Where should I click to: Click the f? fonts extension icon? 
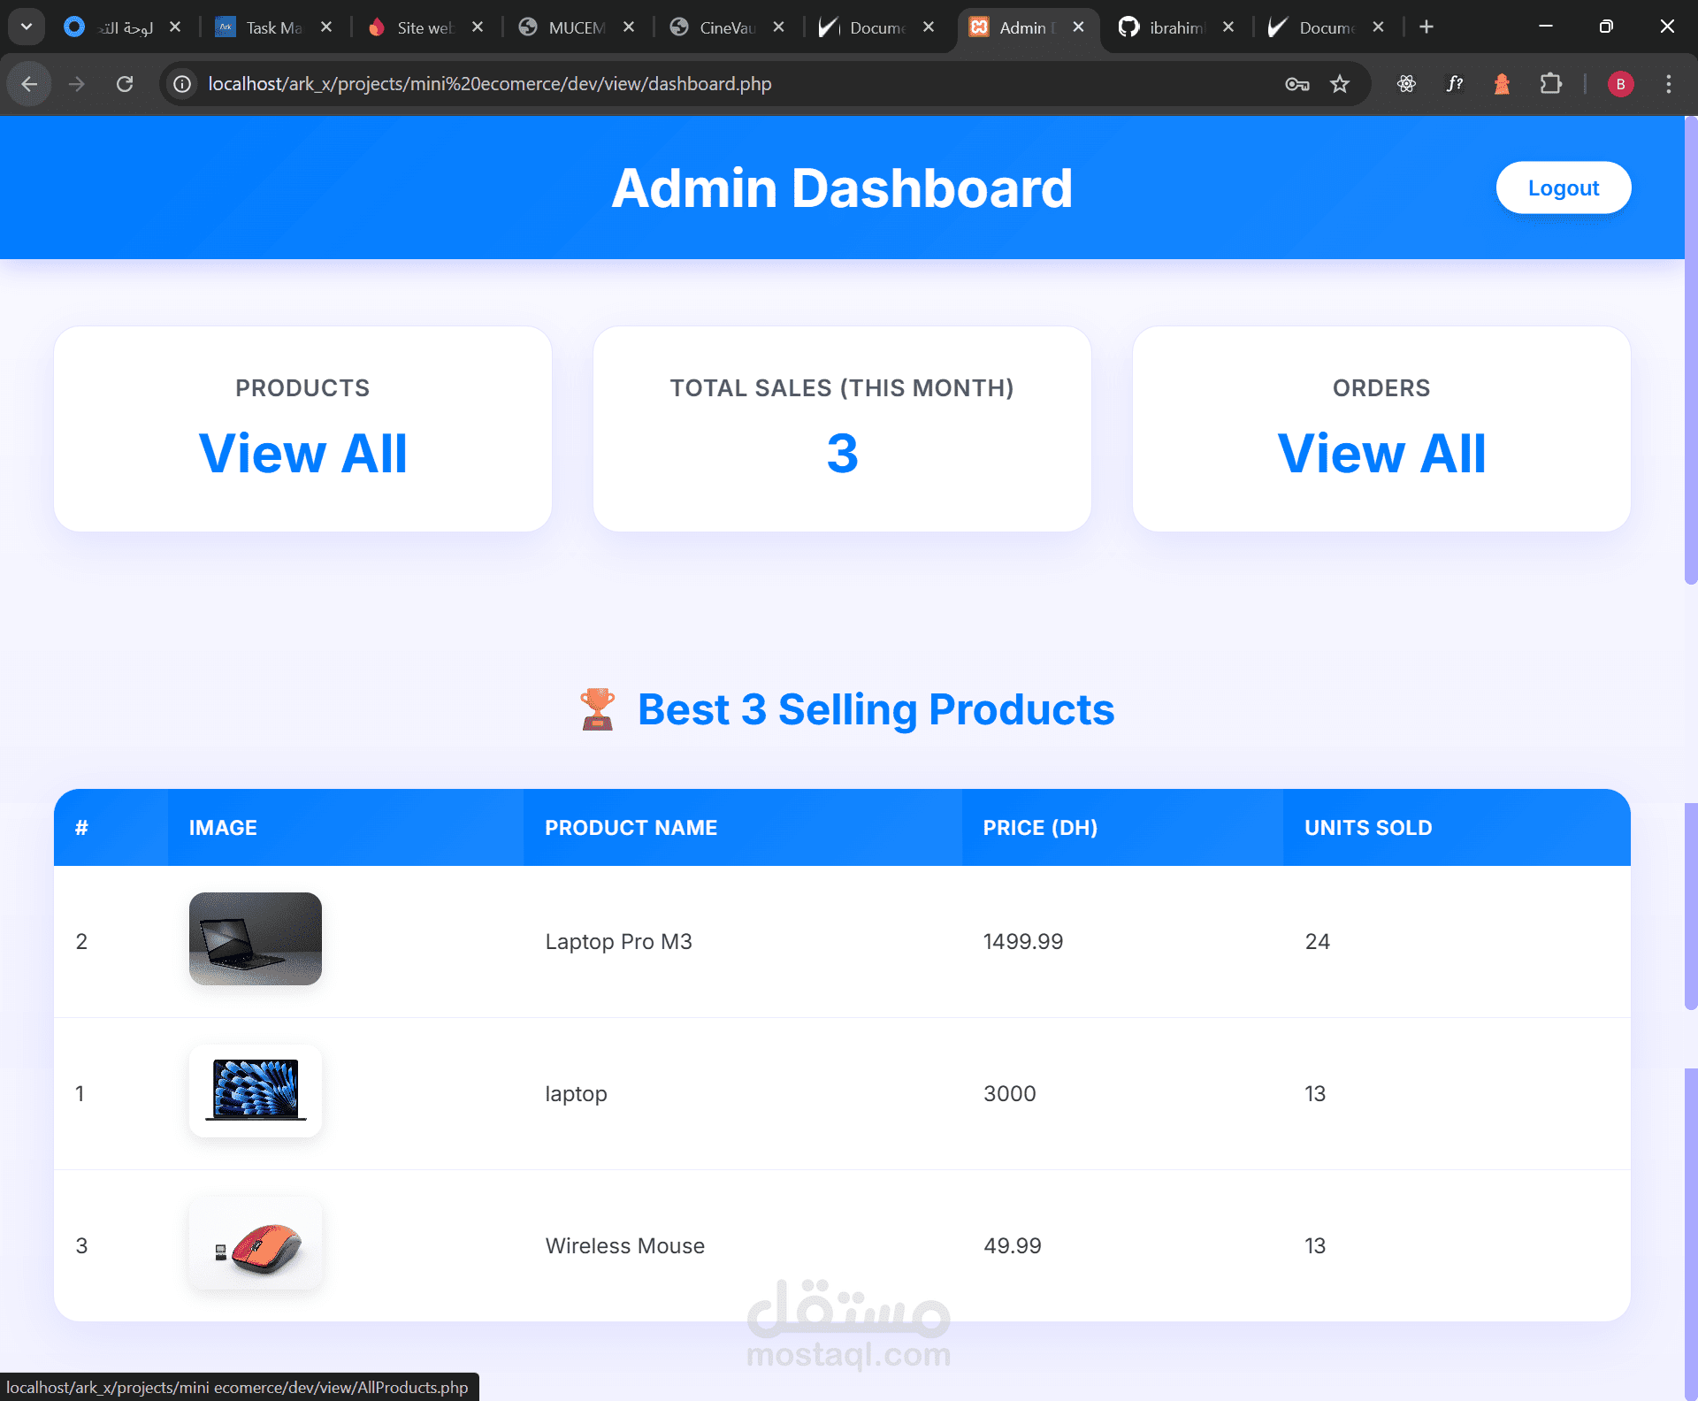coord(1454,84)
